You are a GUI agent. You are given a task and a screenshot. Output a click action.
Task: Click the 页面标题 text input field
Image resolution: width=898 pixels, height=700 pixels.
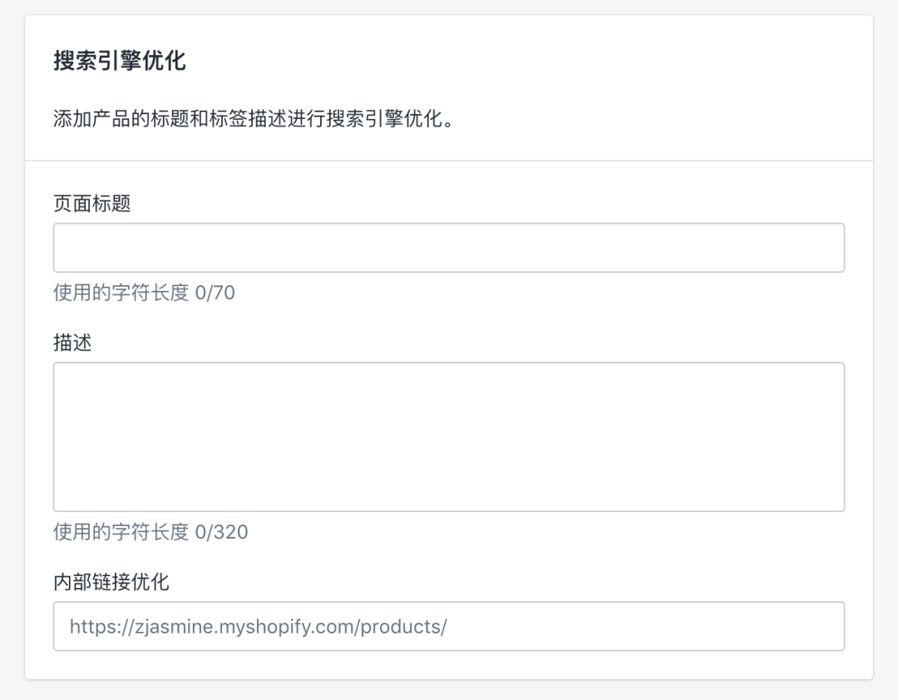tap(448, 248)
